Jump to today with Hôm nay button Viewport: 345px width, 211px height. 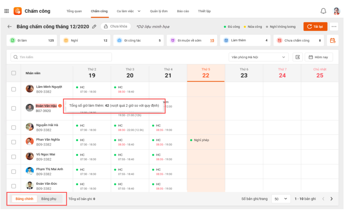[x=318, y=57]
